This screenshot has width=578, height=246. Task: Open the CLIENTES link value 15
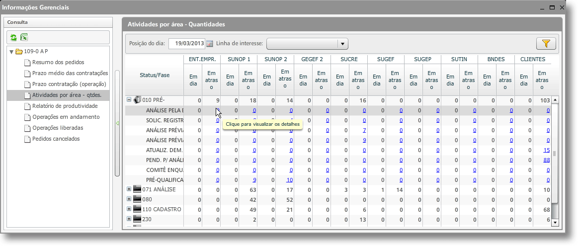(x=547, y=150)
